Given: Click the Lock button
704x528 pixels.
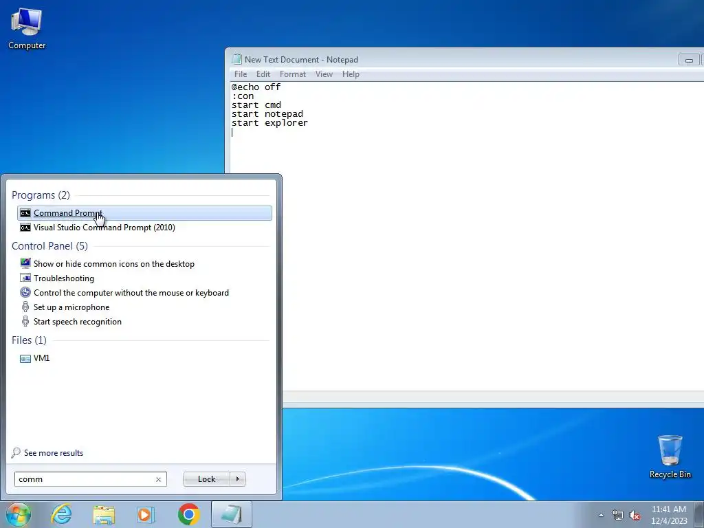Looking at the screenshot, I should tap(206, 479).
